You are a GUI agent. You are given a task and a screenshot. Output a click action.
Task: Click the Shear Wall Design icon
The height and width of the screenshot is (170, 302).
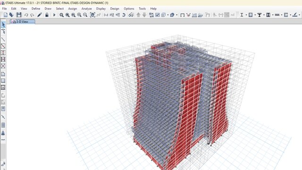click(286, 15)
